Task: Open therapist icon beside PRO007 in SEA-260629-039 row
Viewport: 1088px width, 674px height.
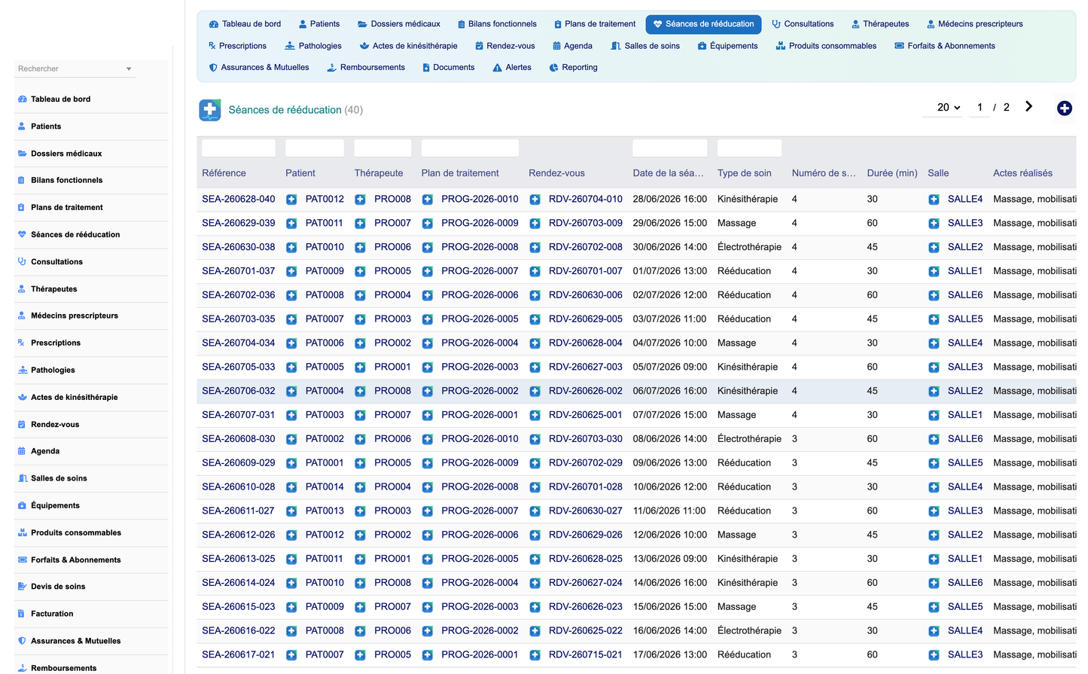Action: [360, 224]
